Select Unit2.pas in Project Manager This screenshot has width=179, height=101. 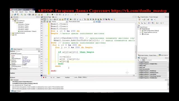146,34
